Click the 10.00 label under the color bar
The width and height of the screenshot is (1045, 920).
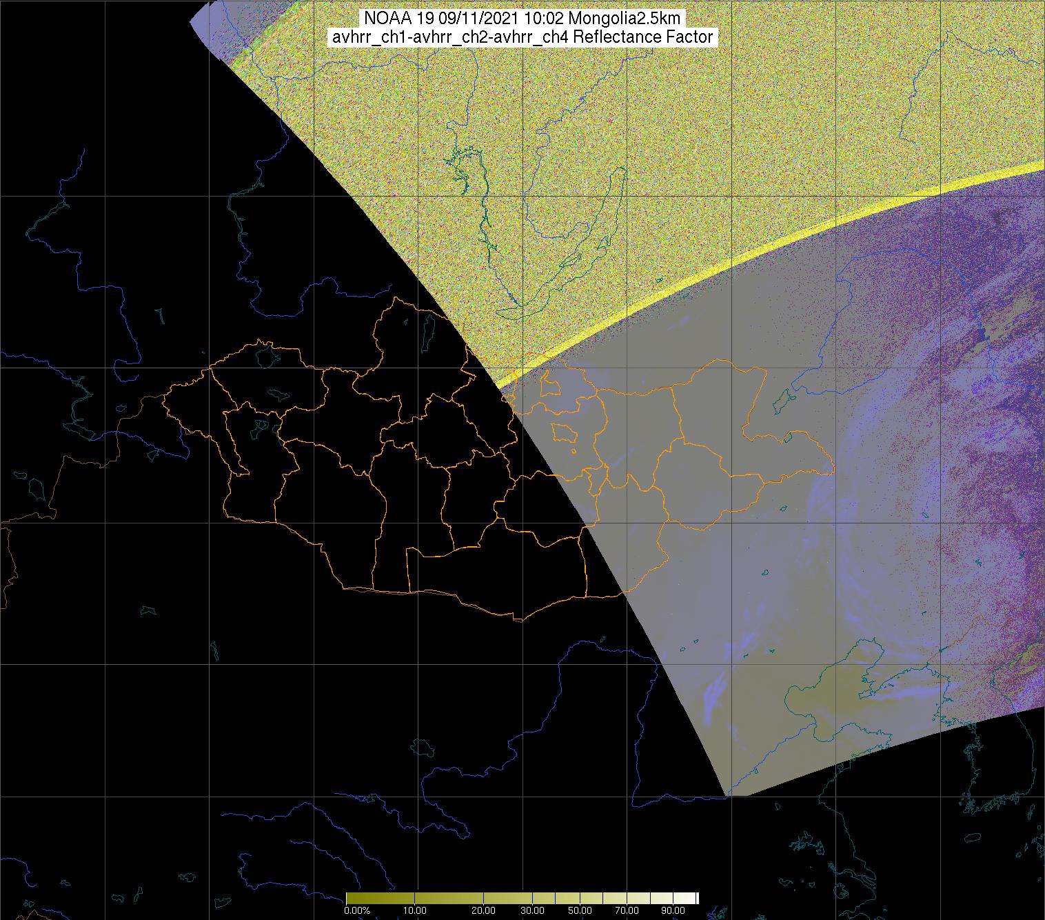click(414, 910)
